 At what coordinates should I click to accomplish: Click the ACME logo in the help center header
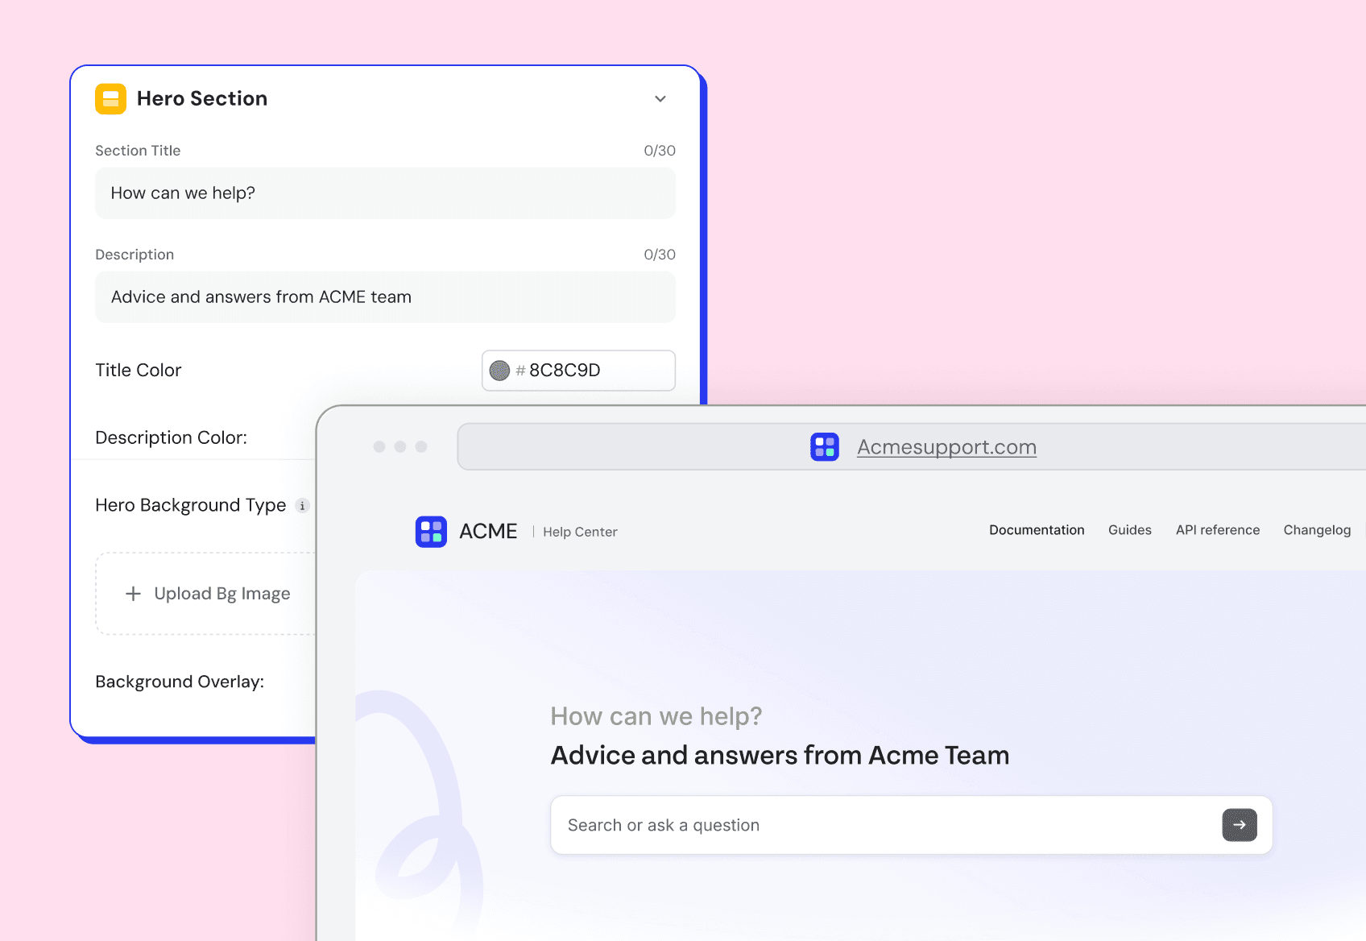[x=431, y=531]
